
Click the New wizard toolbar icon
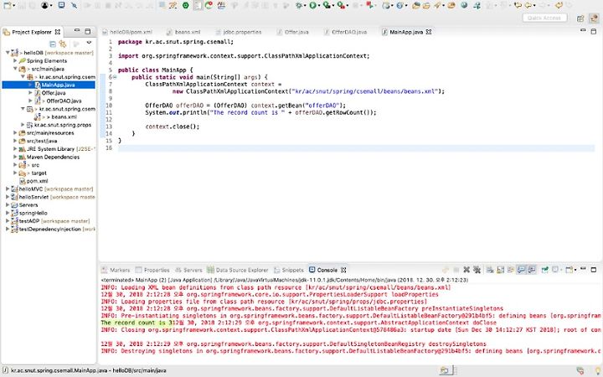click(7, 5)
